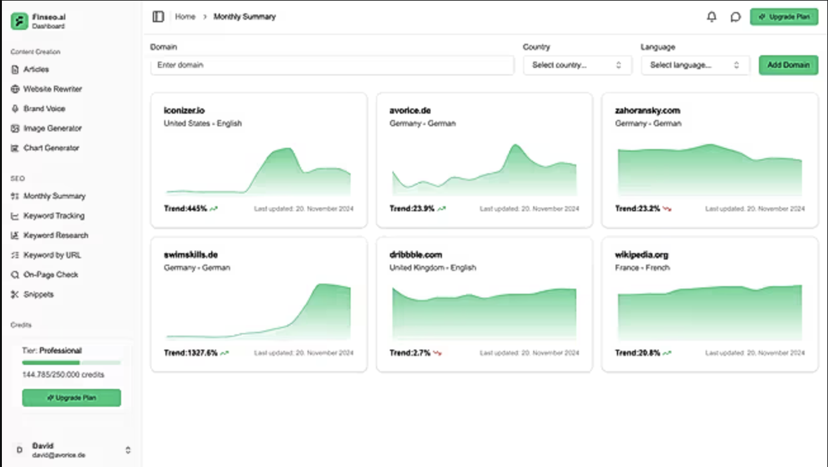This screenshot has height=467, width=828.
Task: Click the Finseo.ai logo icon
Action: (x=19, y=22)
